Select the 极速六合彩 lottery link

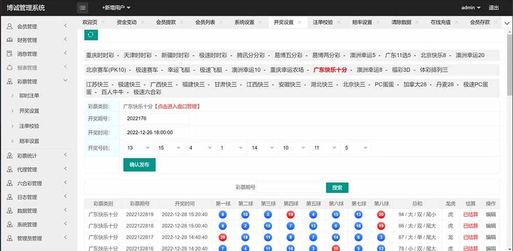tap(147, 92)
